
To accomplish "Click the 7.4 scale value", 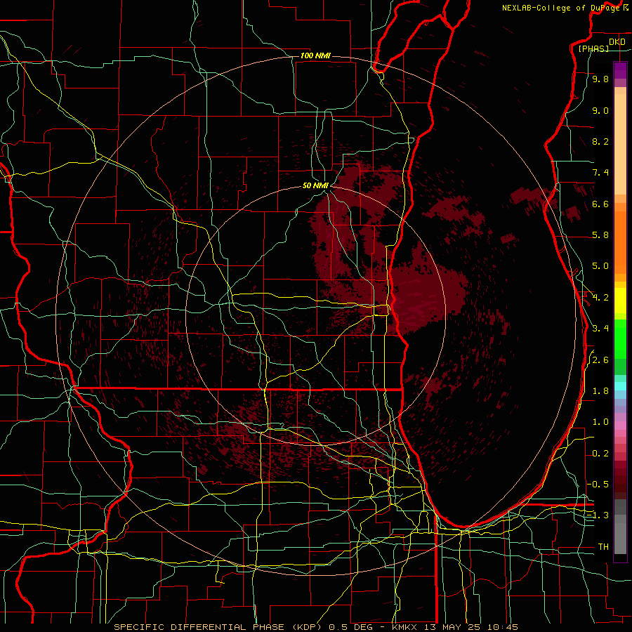I will tap(600, 173).
